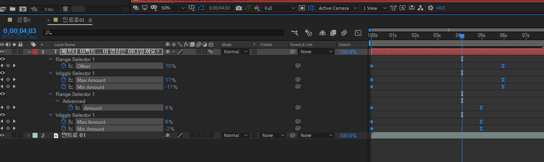Switch to the 샘플0 composition tab
The height and width of the screenshot is (162, 544).
click(x=24, y=20)
